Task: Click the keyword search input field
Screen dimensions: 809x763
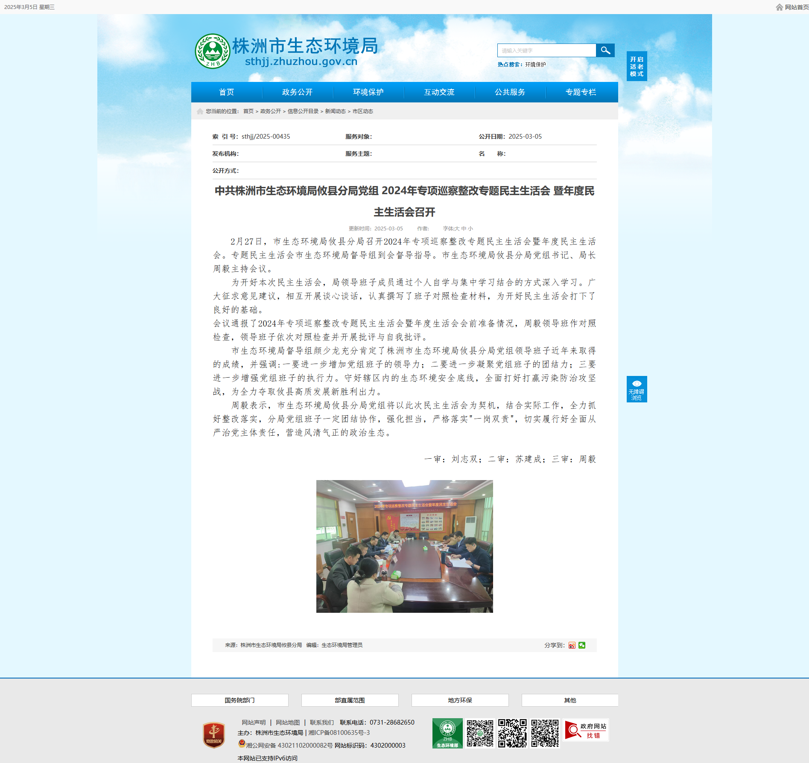Action: pyautogui.click(x=546, y=50)
